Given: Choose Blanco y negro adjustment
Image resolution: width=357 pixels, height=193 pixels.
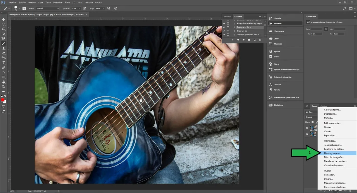Looking at the screenshot, I should [x=337, y=153].
